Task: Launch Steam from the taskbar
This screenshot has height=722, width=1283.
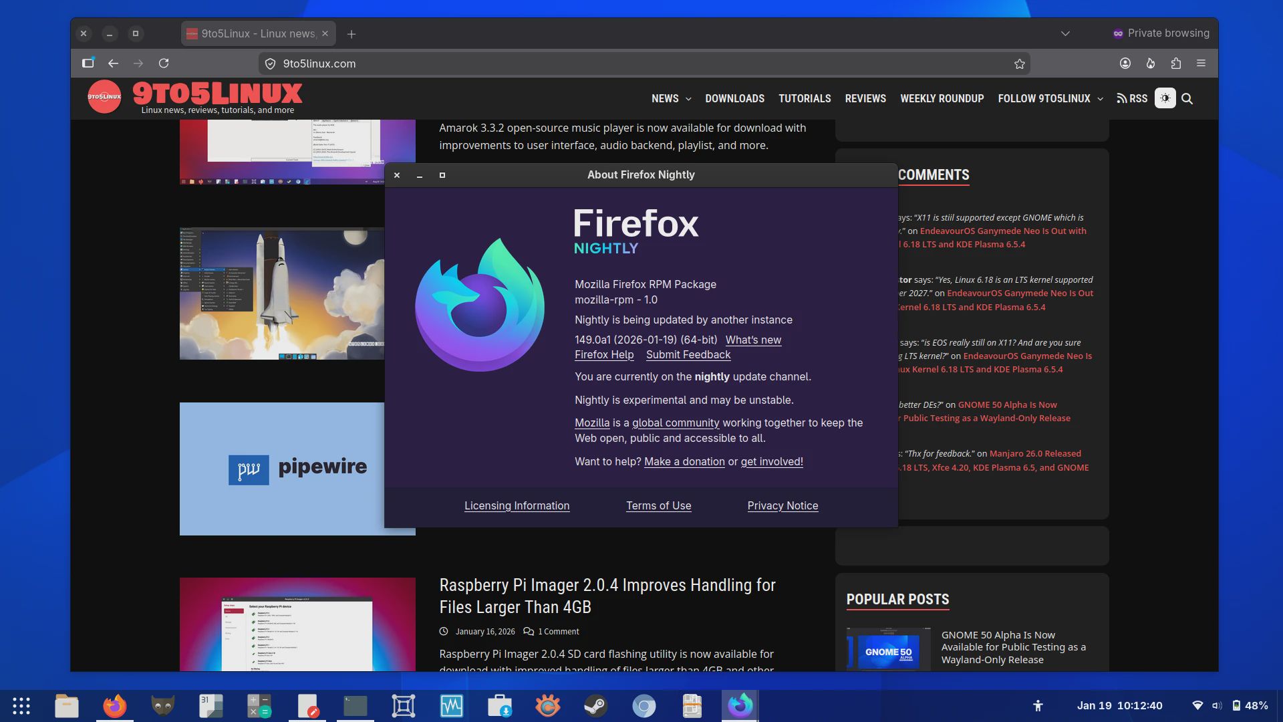Action: point(595,706)
